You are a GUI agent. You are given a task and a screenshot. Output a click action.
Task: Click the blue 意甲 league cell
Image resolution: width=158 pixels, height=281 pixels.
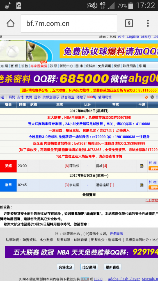point(8,185)
